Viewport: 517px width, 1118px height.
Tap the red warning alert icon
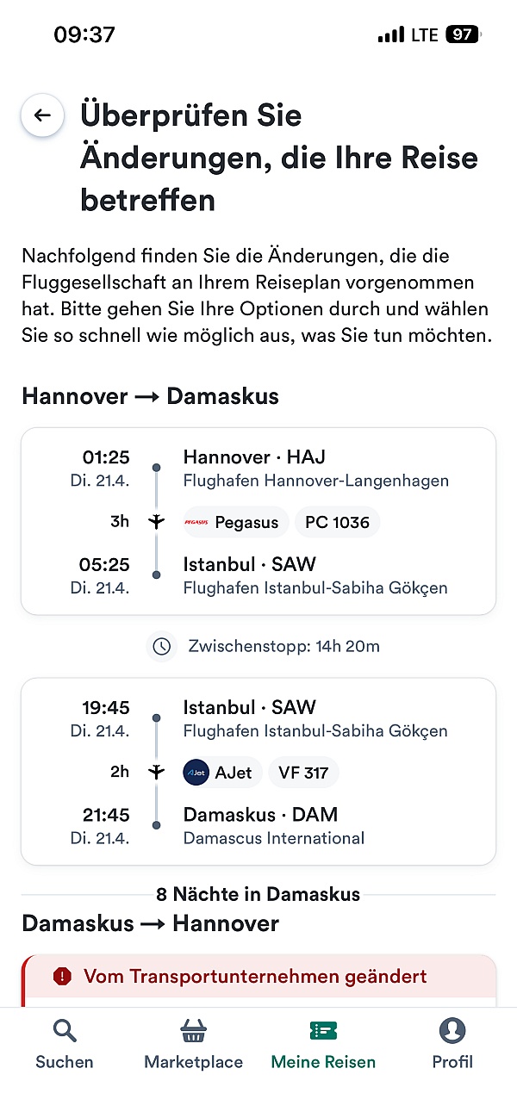(x=62, y=976)
